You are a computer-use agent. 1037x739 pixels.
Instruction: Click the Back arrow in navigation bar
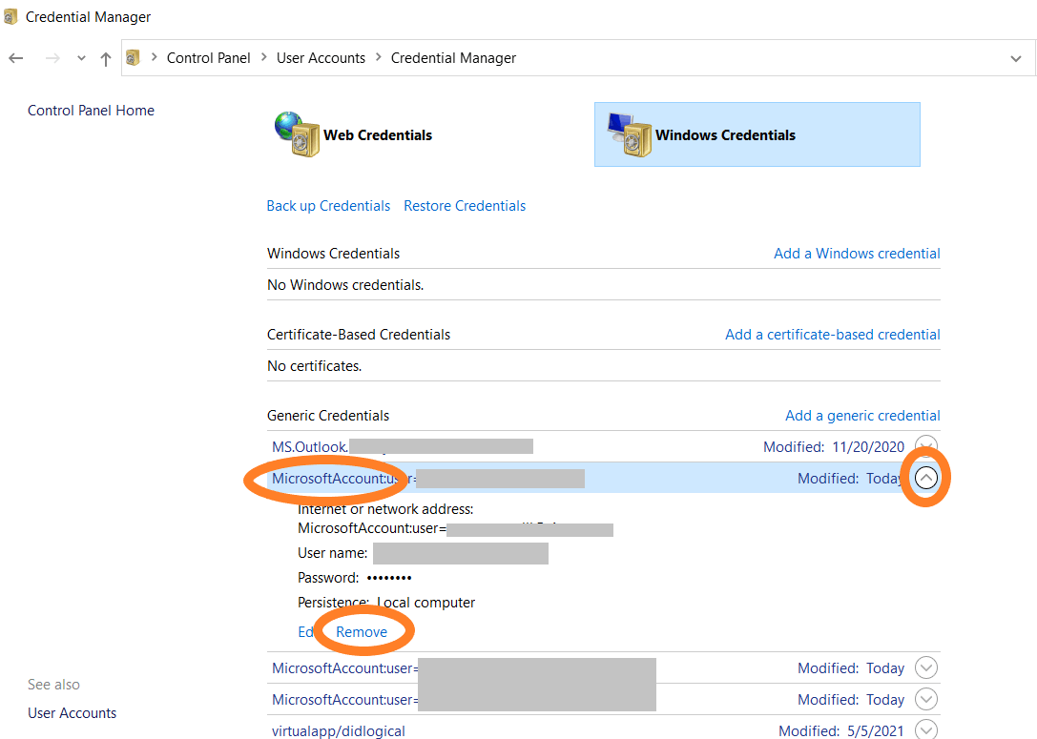(16, 58)
